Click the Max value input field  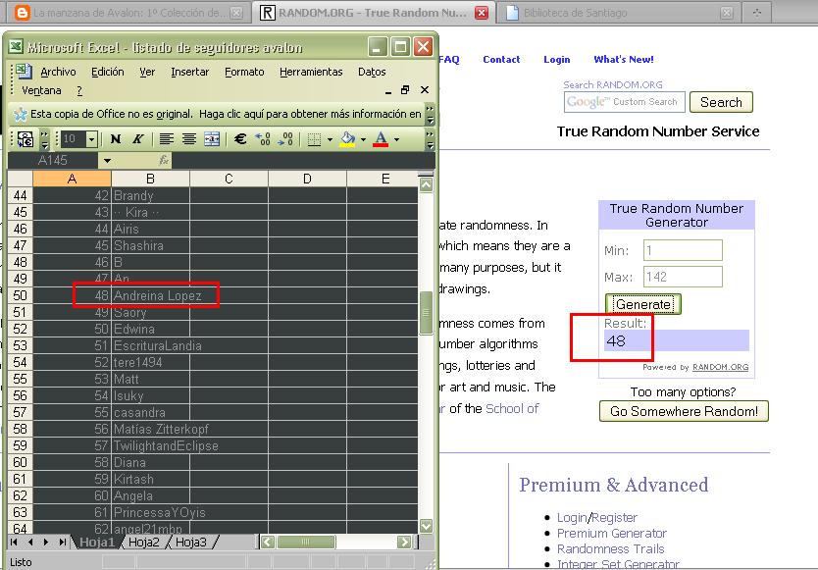click(x=683, y=277)
